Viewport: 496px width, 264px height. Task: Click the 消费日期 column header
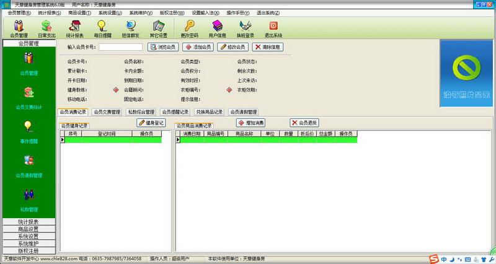(x=192, y=134)
